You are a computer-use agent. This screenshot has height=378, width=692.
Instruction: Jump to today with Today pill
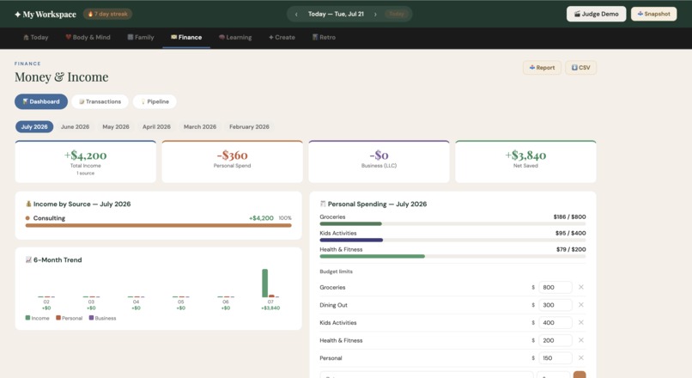[397, 14]
